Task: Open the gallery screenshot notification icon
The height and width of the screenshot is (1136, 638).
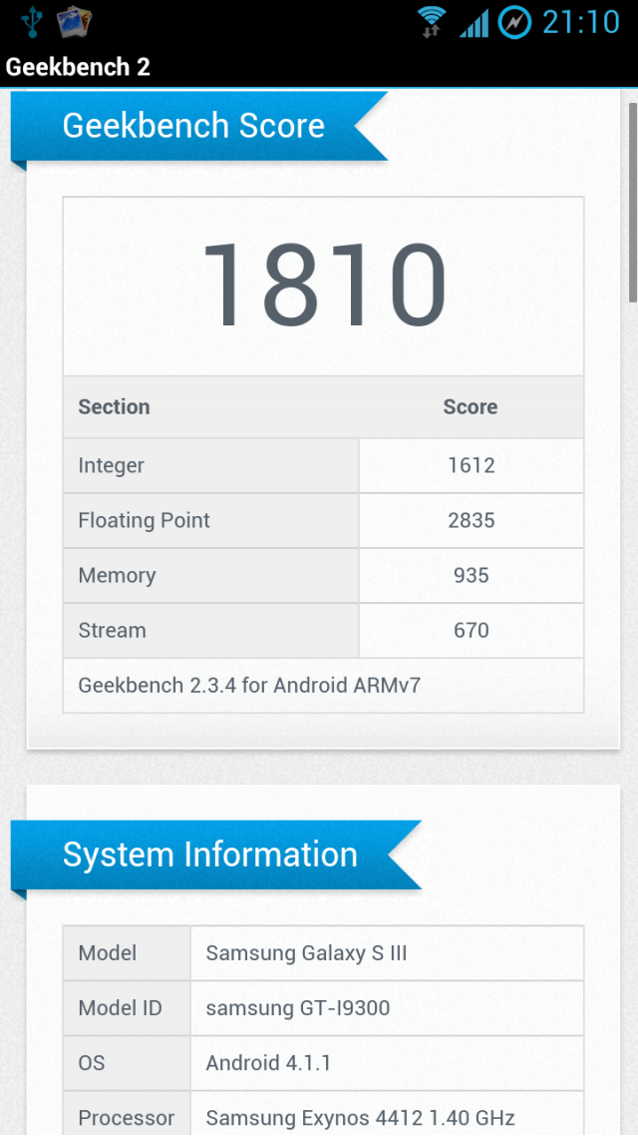Action: (74, 22)
